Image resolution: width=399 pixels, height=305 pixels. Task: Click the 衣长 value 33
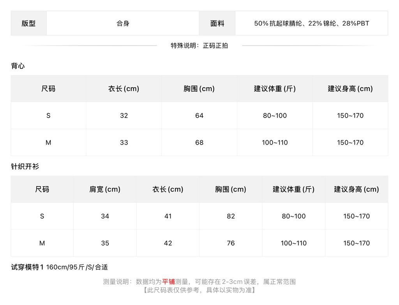pos(124,143)
